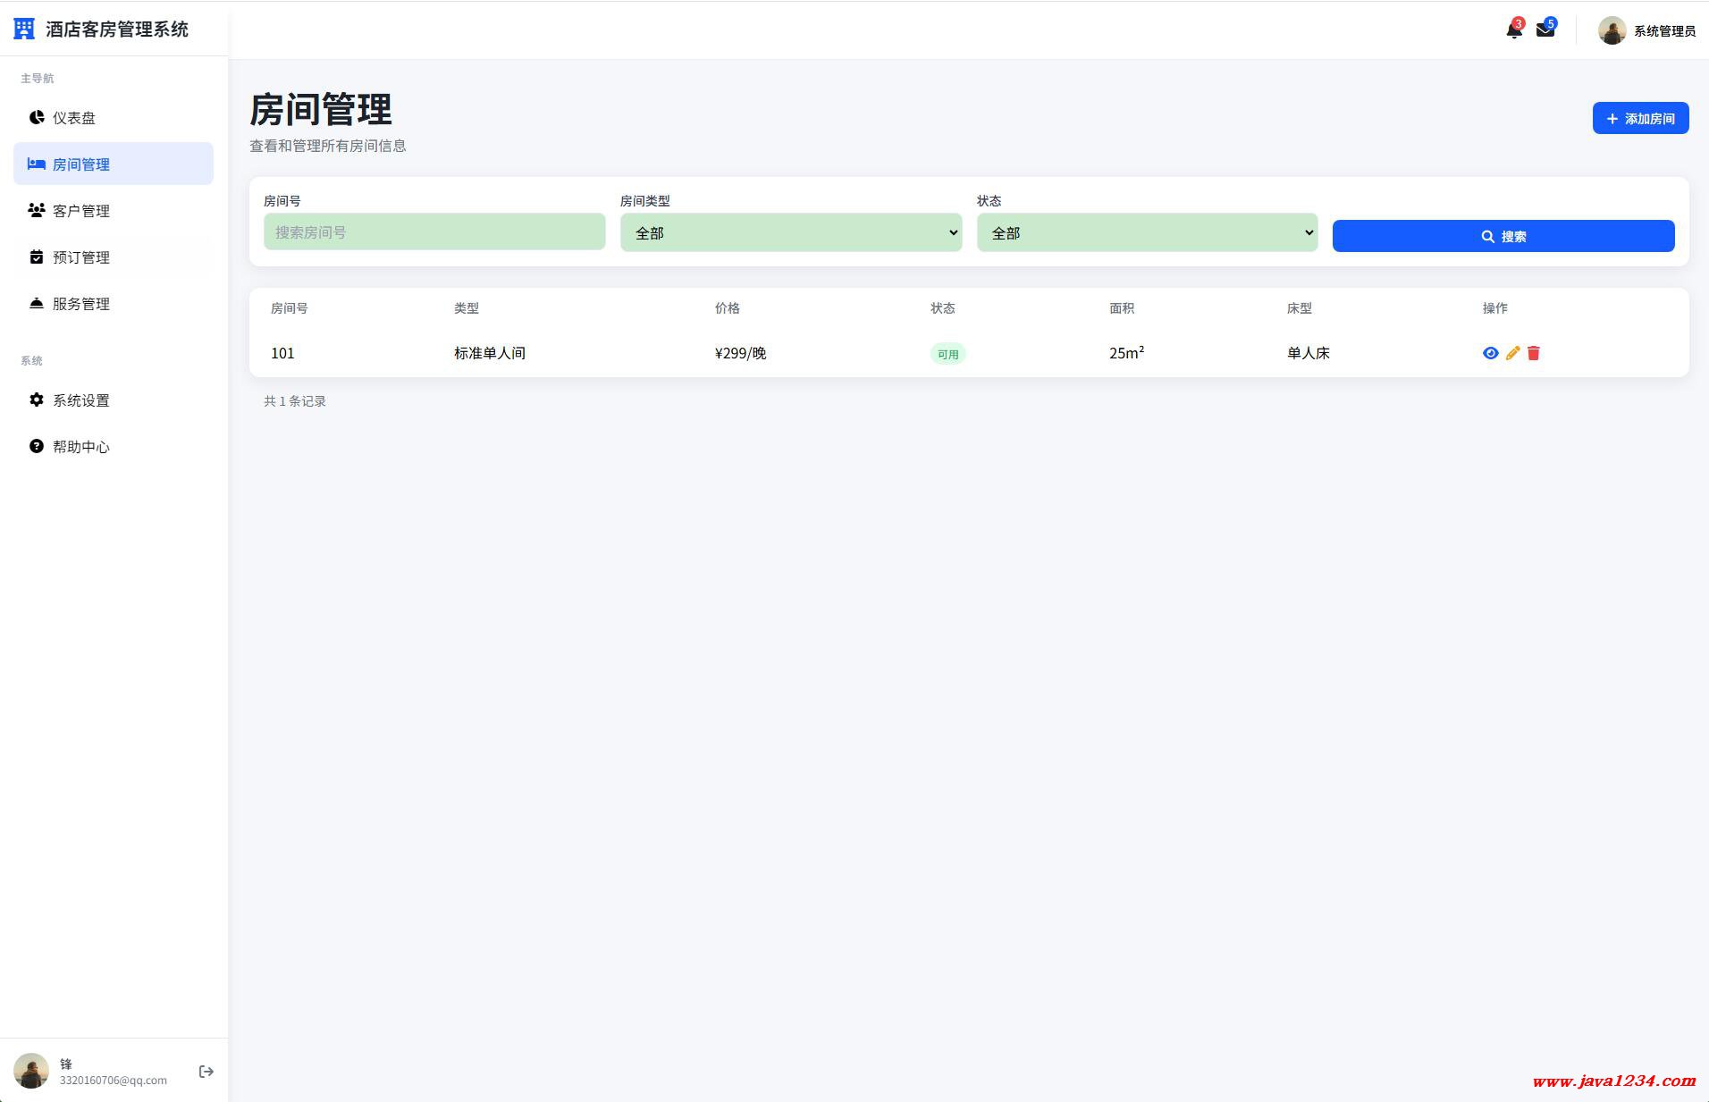Click the notification bell icon
Viewport: 1709px width, 1102px height.
(1513, 30)
